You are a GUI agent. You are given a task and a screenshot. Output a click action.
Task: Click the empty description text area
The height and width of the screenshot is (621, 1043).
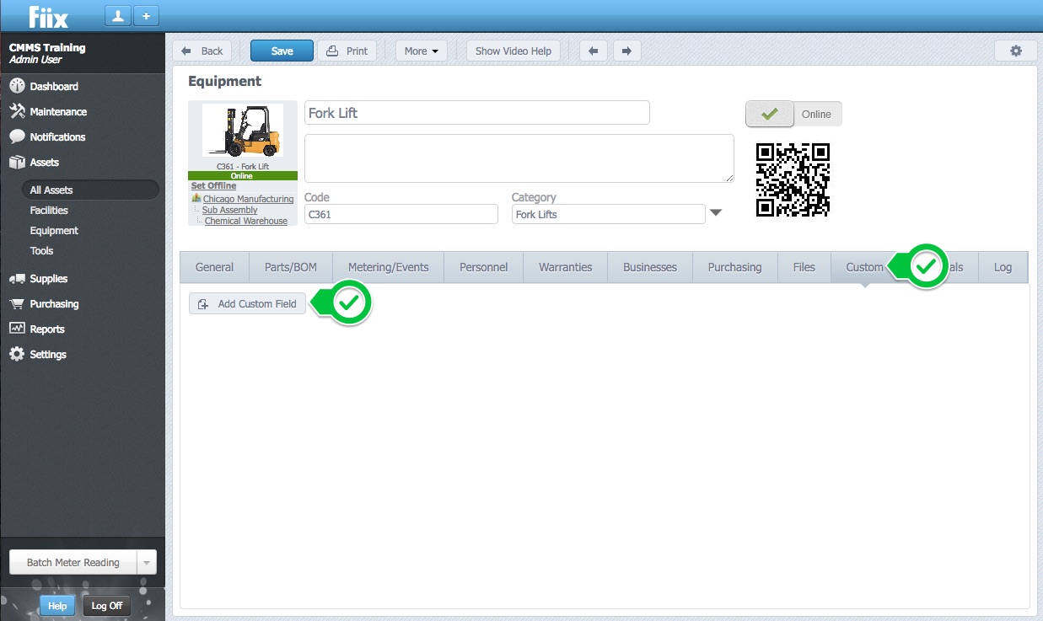coord(519,158)
